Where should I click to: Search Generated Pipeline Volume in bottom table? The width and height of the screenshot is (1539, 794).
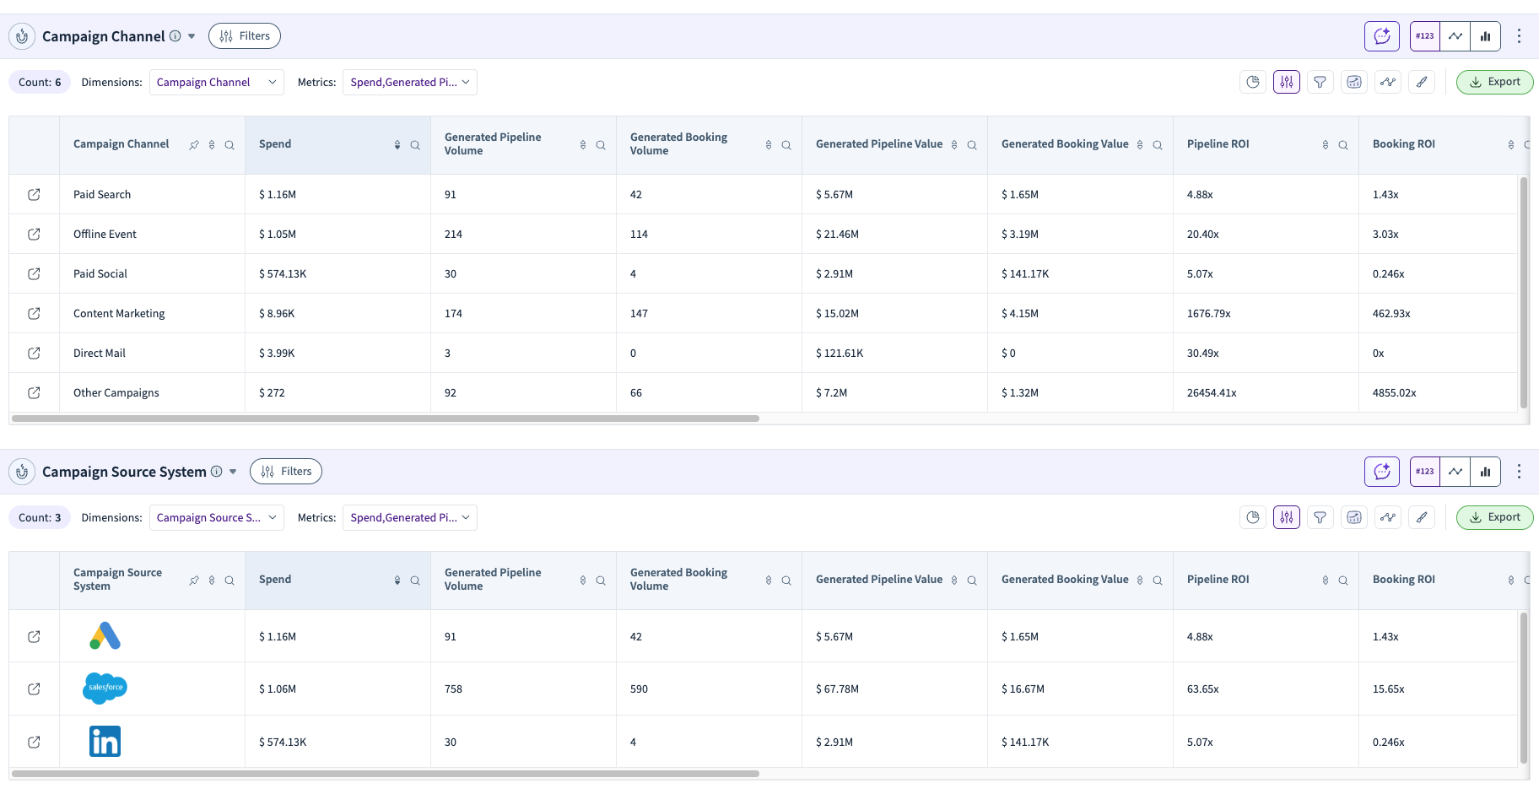pyautogui.click(x=601, y=581)
